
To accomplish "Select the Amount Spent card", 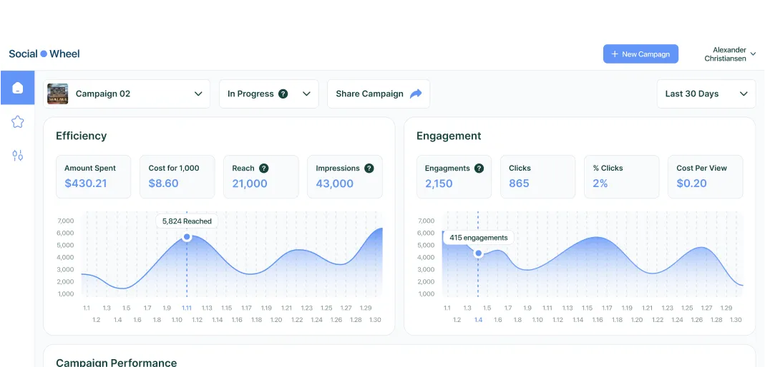I will 94,176.
